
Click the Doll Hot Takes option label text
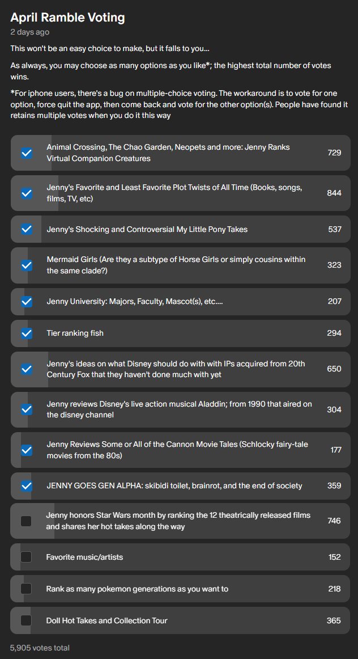pos(106,620)
